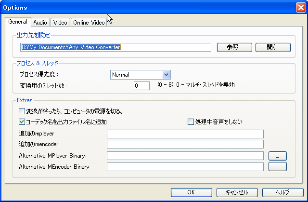Click the thread count input field

pos(142,86)
